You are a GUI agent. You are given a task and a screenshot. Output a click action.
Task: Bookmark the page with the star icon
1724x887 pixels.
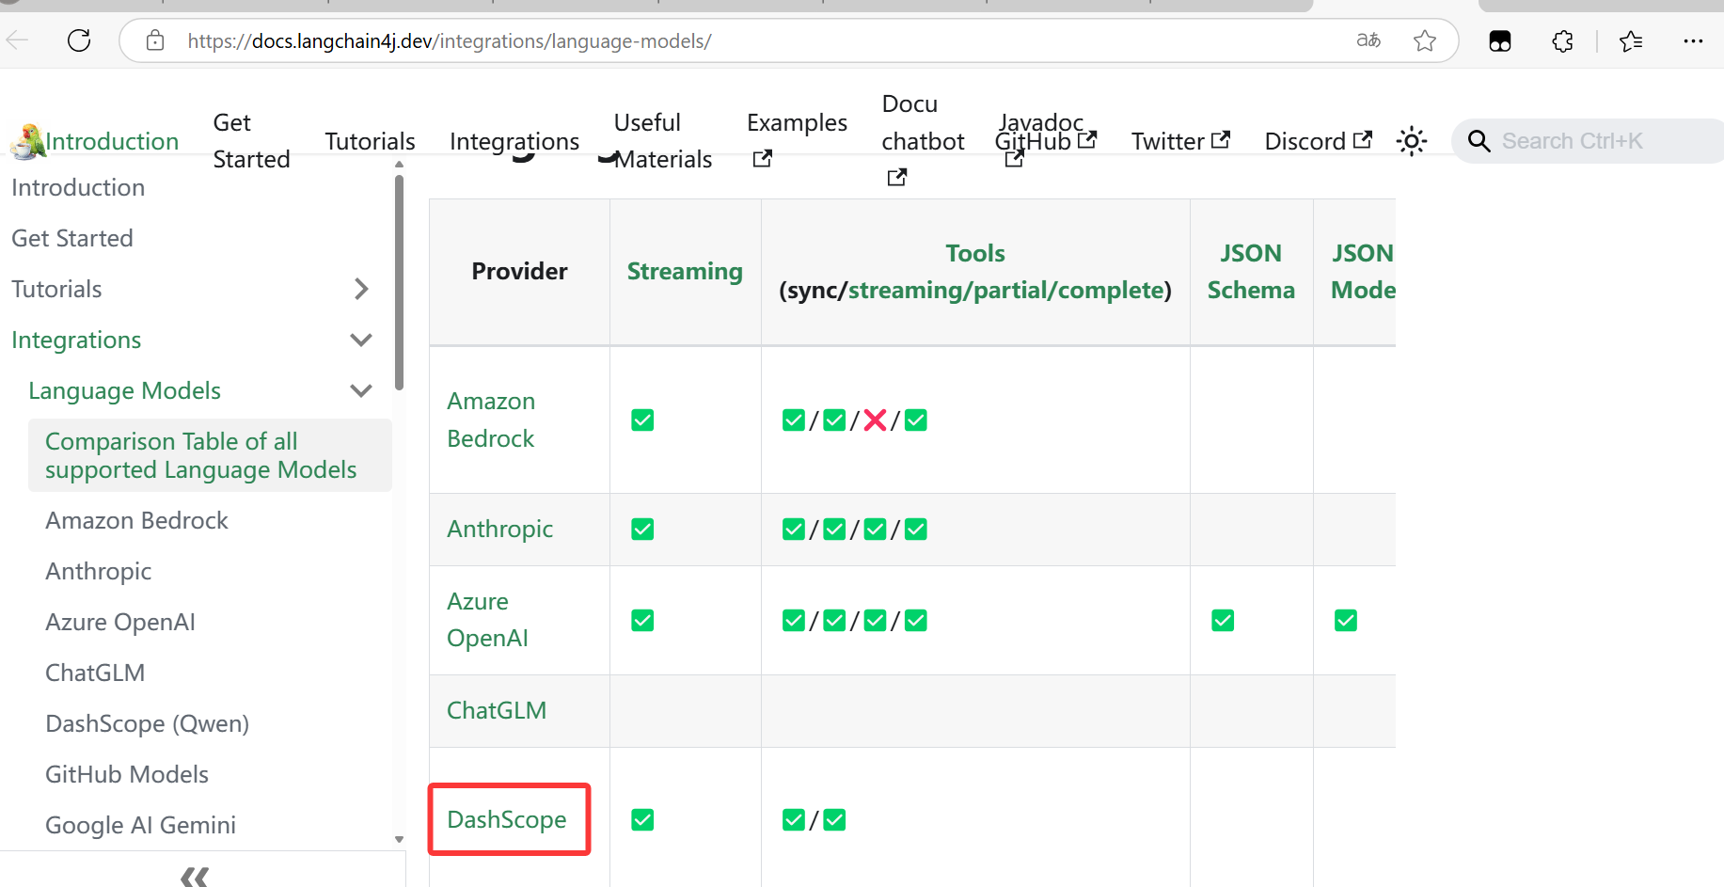[x=1425, y=40]
